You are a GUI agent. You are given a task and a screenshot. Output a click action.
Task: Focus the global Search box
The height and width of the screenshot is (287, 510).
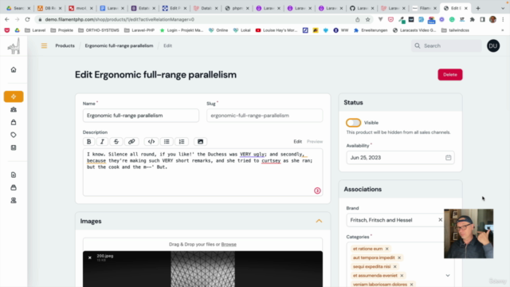(446, 46)
